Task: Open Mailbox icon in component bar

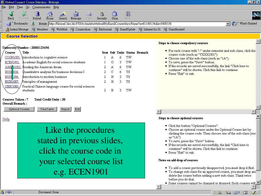Action: [x=228, y=193]
